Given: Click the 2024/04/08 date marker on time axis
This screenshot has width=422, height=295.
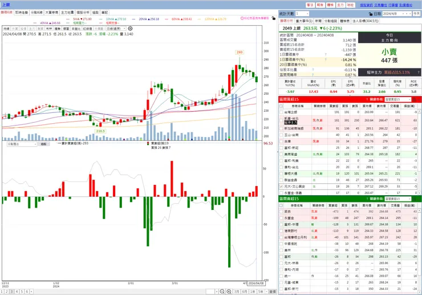Looking at the screenshot, I should pyautogui.click(x=255, y=284).
